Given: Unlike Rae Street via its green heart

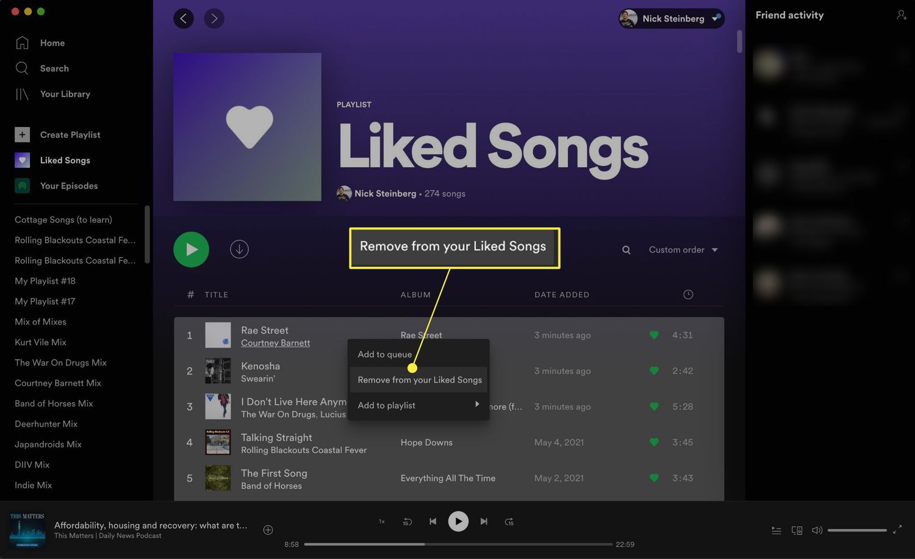Looking at the screenshot, I should coord(654,335).
